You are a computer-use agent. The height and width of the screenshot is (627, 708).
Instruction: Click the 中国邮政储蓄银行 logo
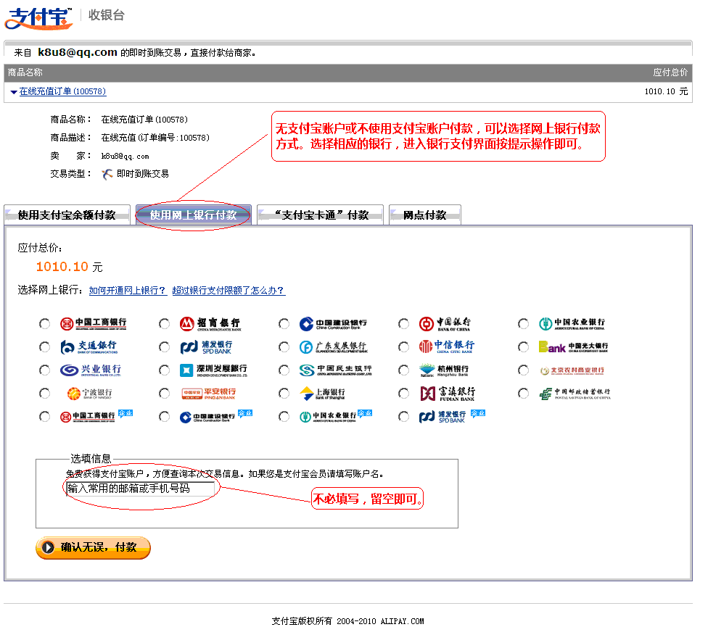click(x=575, y=394)
